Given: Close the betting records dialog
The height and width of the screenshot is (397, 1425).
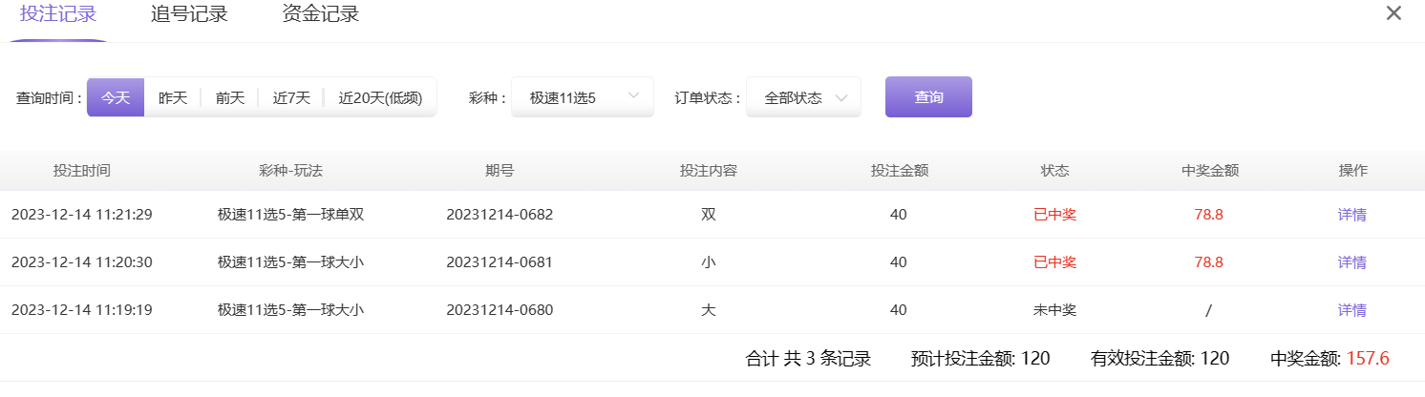Looking at the screenshot, I should point(1393,13).
